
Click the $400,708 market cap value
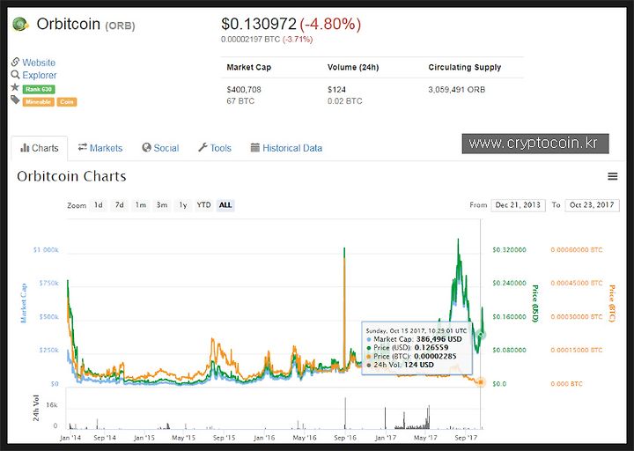click(x=244, y=89)
